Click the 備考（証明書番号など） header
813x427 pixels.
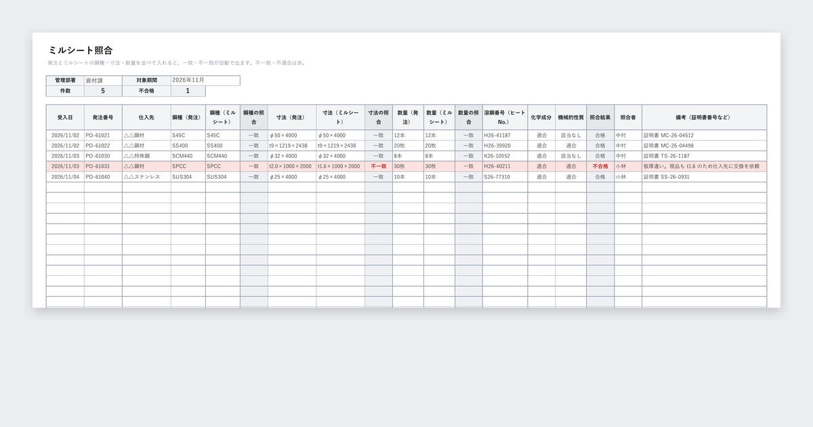704,117
